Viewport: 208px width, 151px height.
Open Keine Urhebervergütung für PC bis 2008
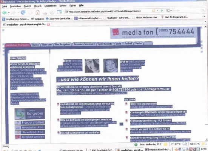[x=153, y=137]
